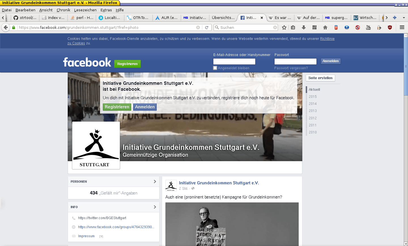Expand the INFO section chevron
408x246 pixels.
pos(155,207)
